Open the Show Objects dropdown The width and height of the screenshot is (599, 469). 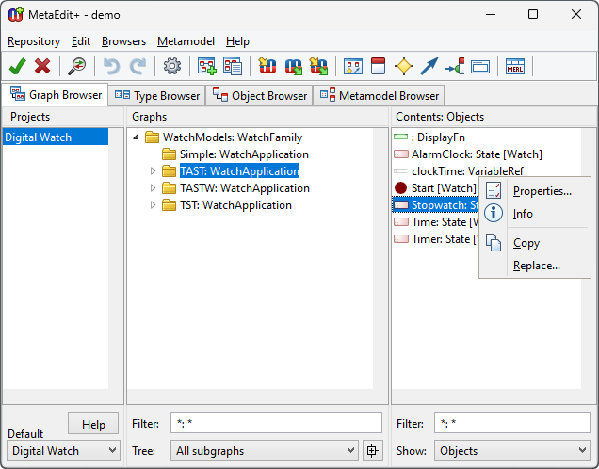[511, 451]
